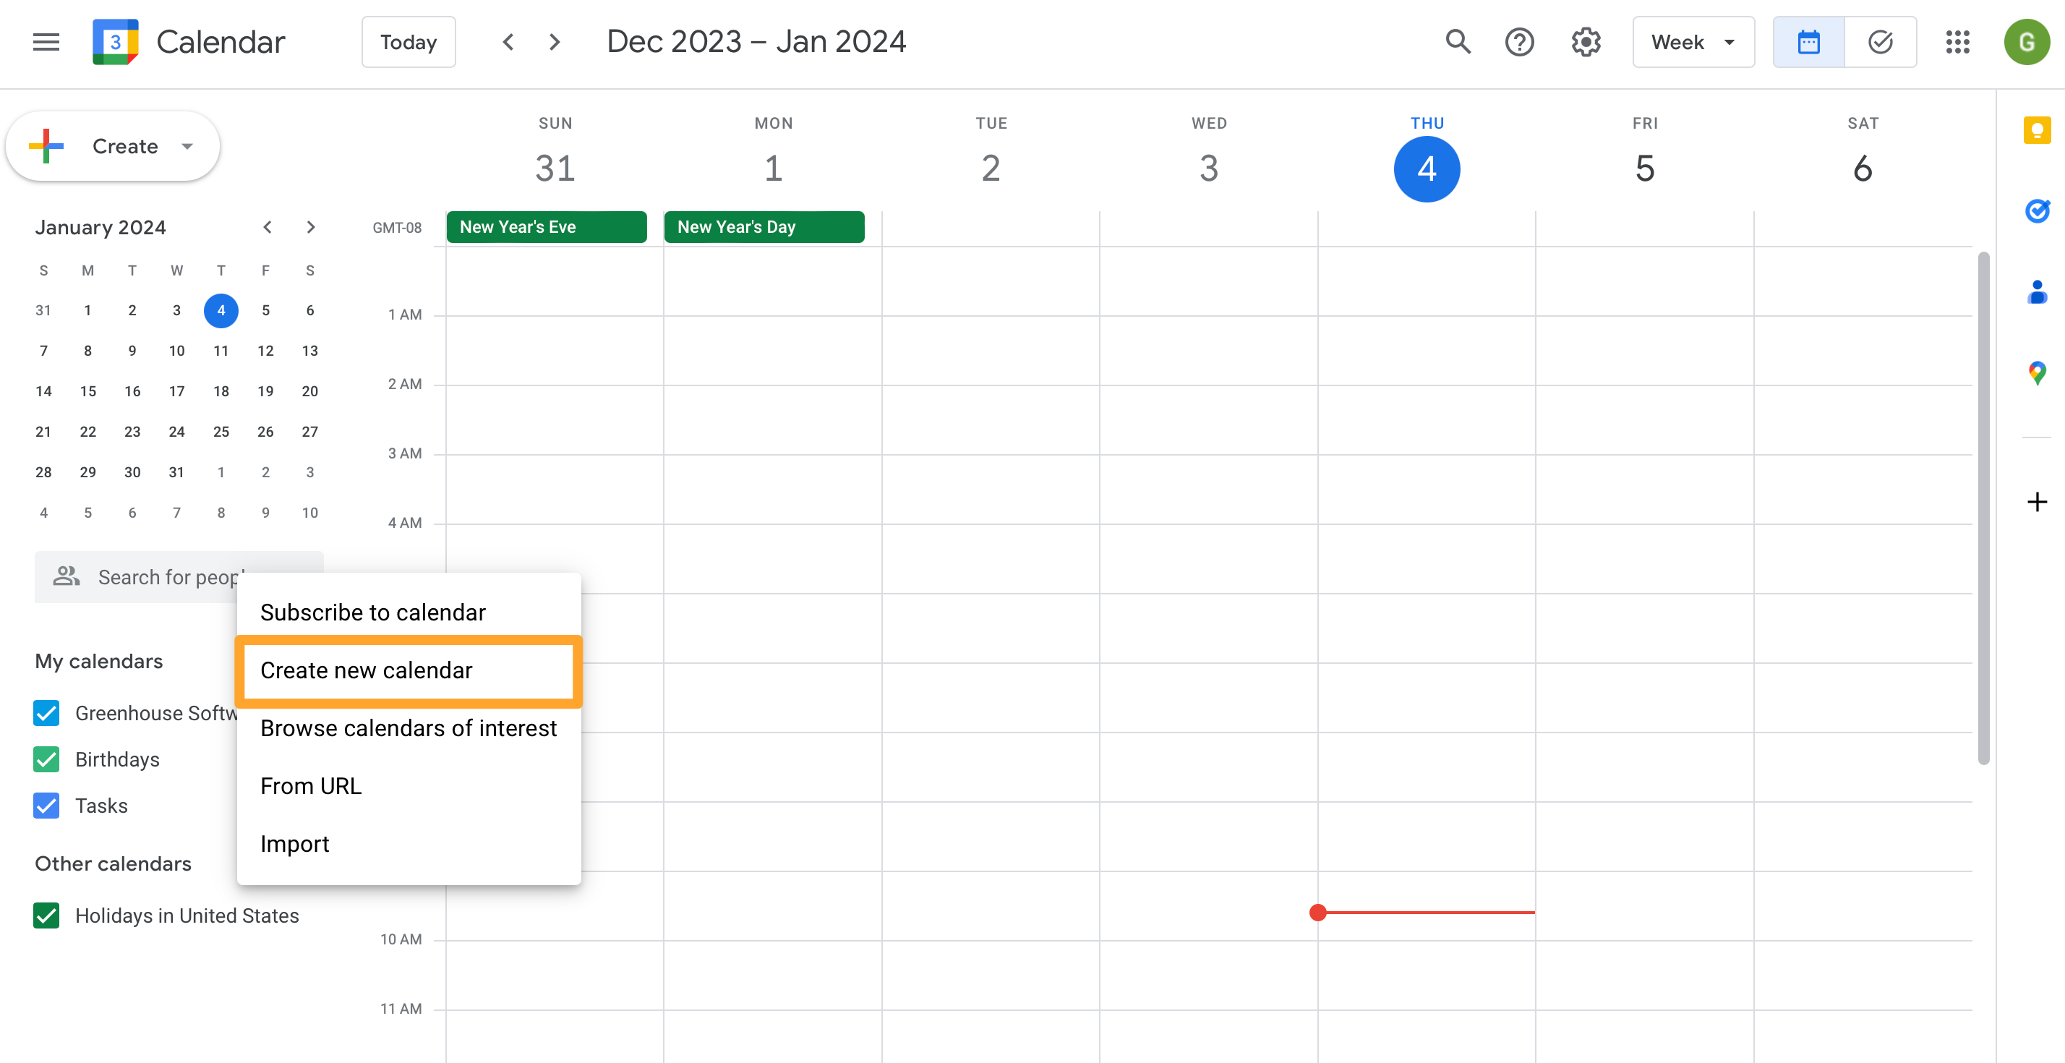Click back arrow in mini calendar
The image size is (2065, 1063).
coord(267,226)
